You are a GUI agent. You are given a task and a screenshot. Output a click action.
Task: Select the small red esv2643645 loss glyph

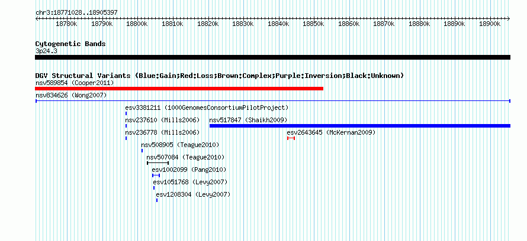coord(291,138)
